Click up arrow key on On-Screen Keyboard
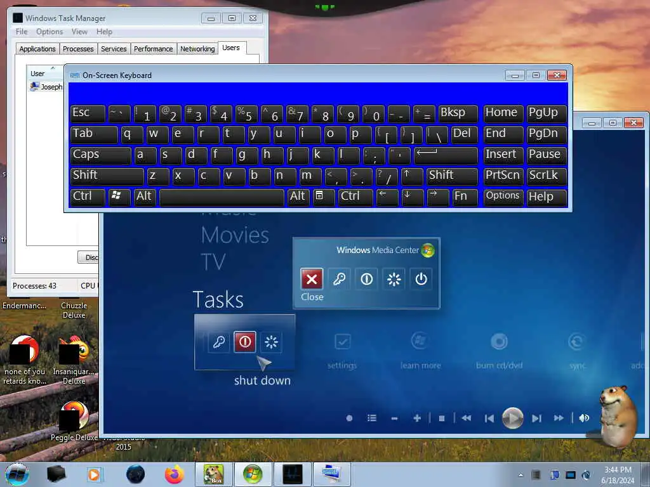 [412, 176]
